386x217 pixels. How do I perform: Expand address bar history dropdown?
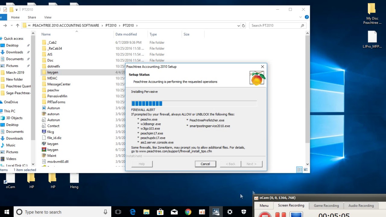click(x=239, y=26)
